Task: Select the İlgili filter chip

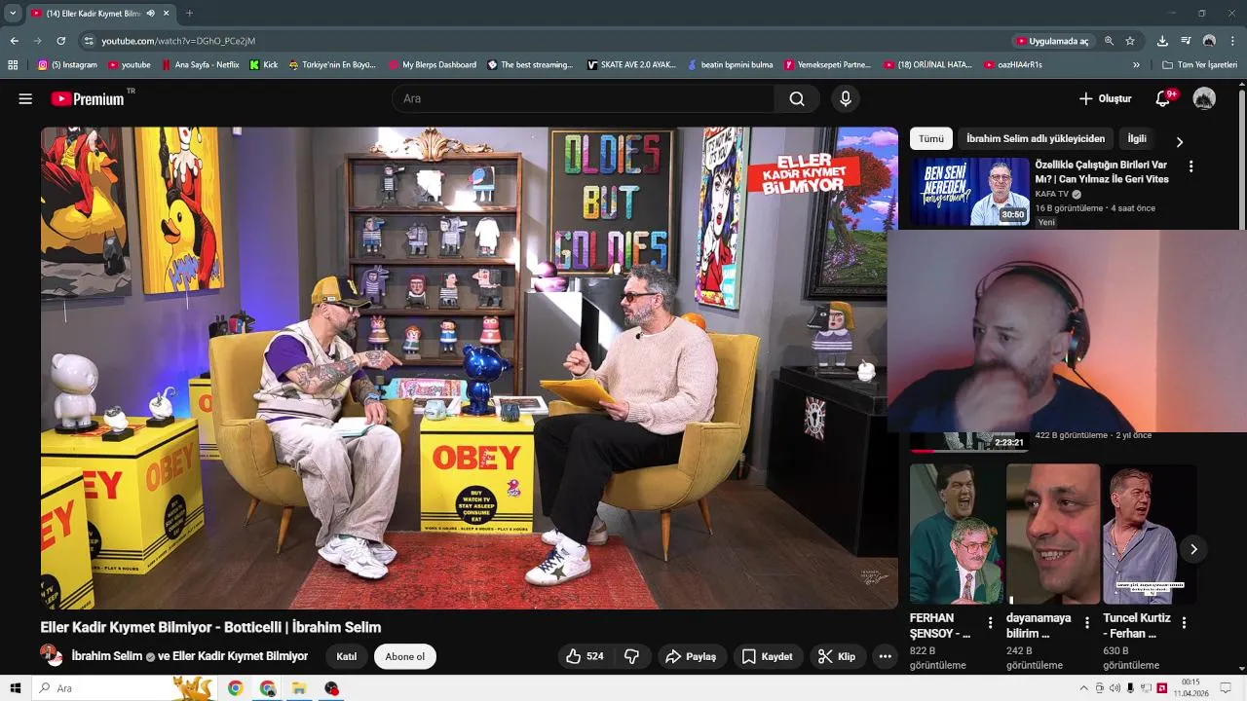Action: [x=1137, y=139]
